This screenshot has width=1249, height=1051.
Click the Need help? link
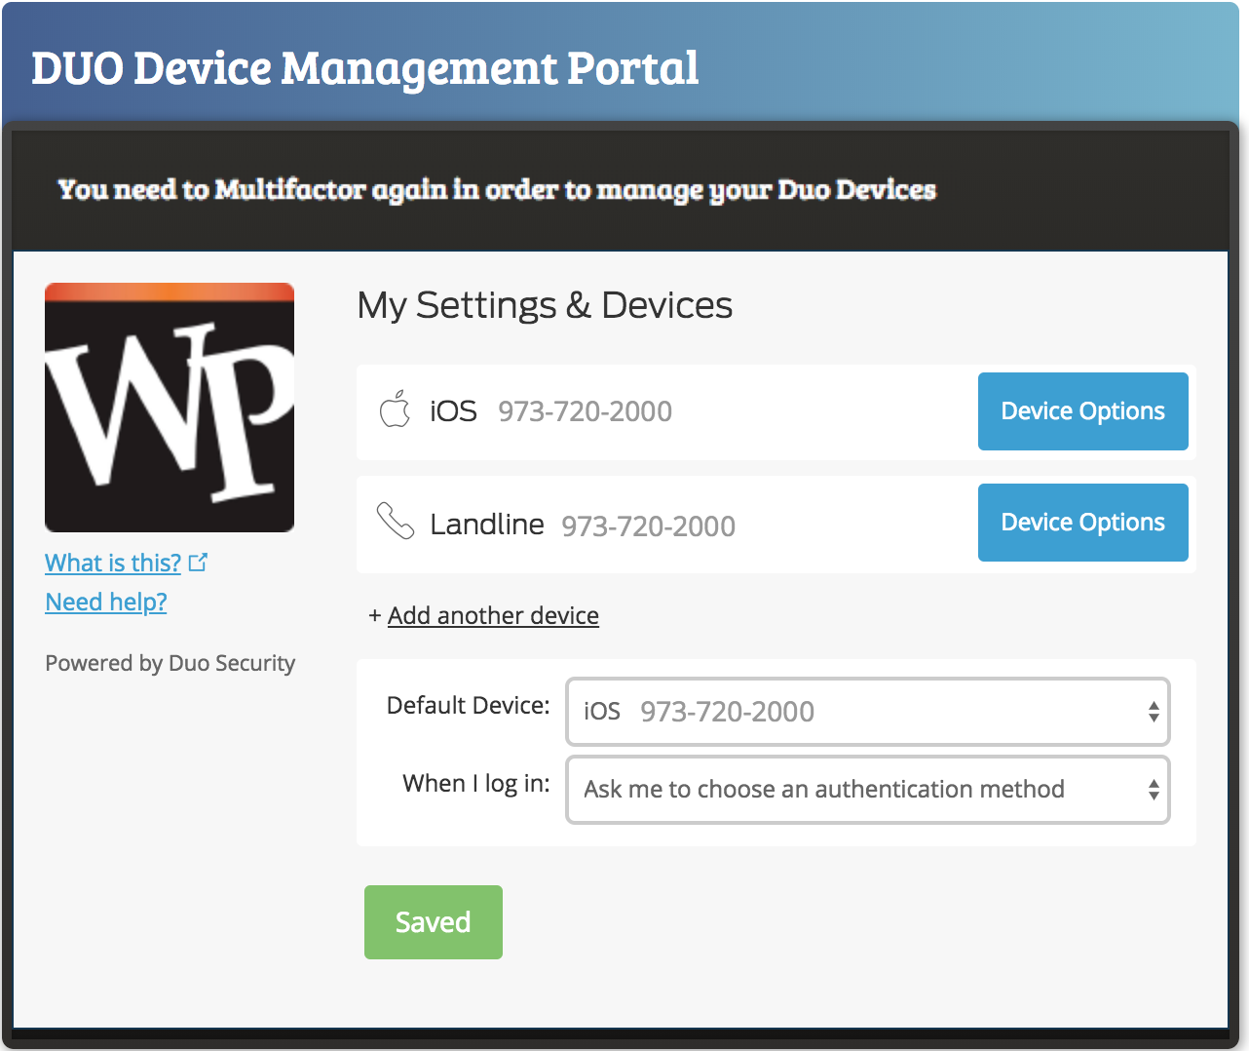[106, 603]
